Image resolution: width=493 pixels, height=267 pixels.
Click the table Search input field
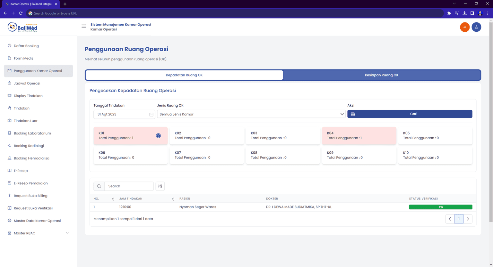tap(129, 186)
